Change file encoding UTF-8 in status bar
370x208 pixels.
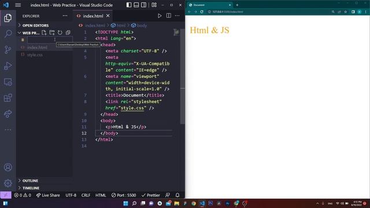click(x=71, y=195)
